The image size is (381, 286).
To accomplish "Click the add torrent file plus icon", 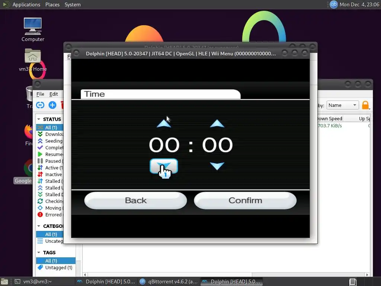I will pos(52,105).
